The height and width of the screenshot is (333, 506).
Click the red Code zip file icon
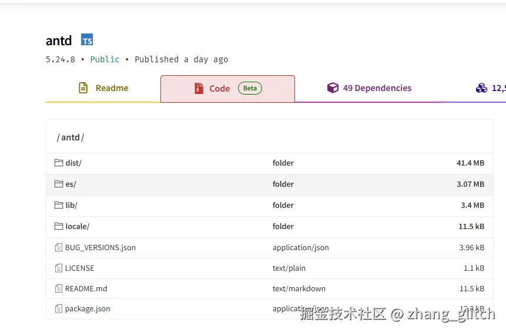199,88
